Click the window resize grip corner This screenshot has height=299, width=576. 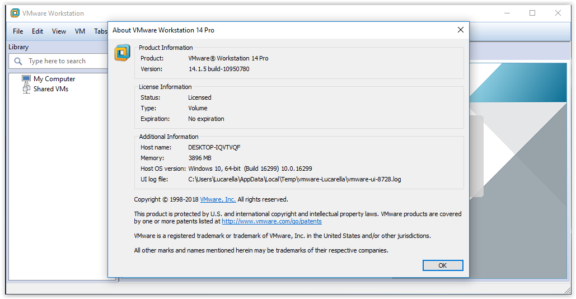pyautogui.click(x=568, y=291)
